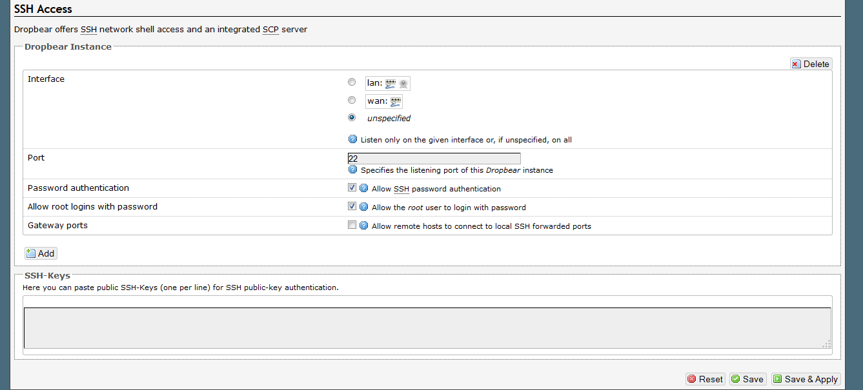Click the wan interface network icon

pos(396,101)
